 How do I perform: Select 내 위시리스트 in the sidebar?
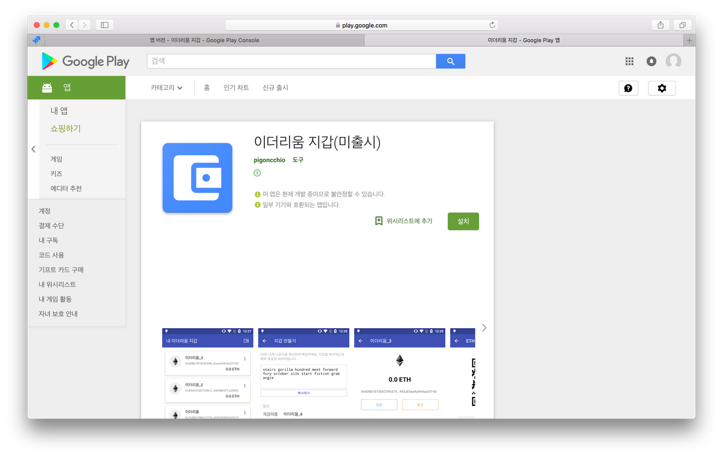click(x=56, y=284)
